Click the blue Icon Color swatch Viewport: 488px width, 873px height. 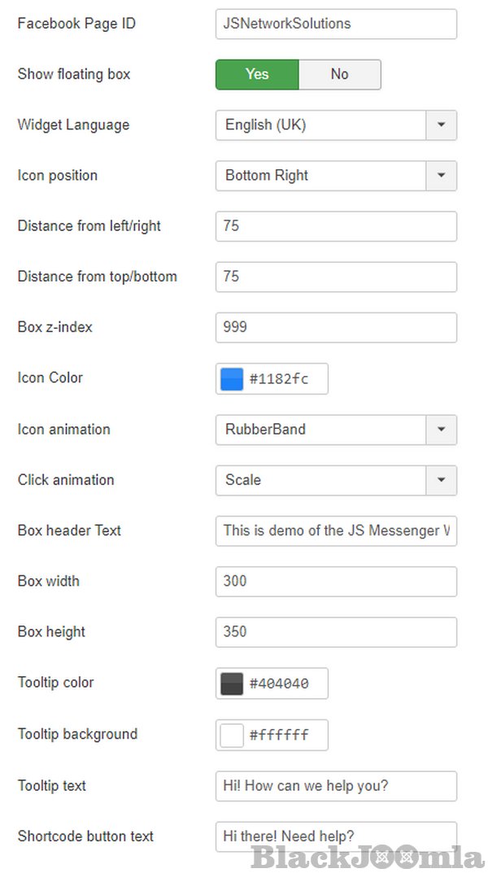click(232, 379)
